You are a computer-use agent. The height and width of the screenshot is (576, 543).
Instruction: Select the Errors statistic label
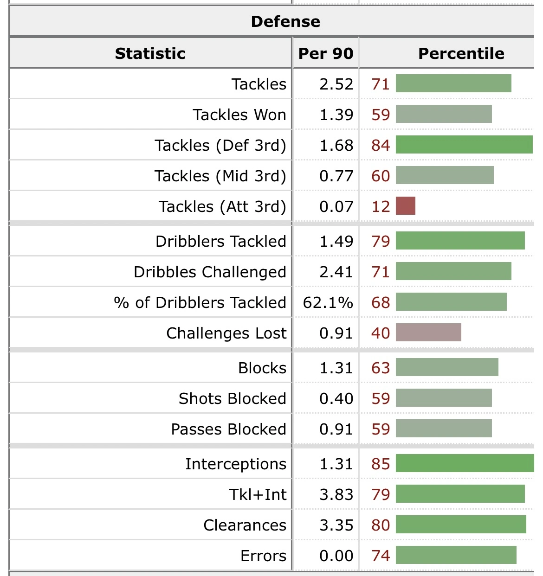(x=263, y=556)
